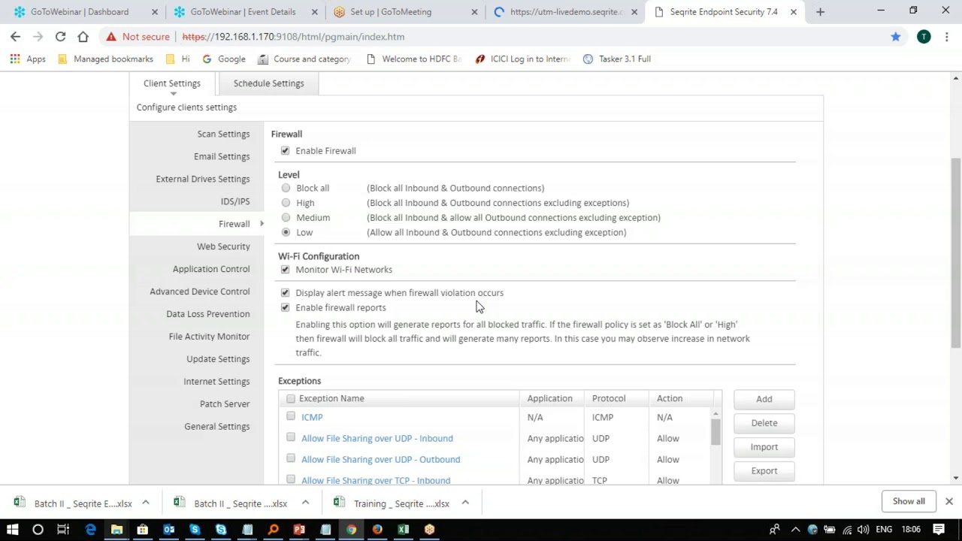Open Advanced Device Control settings
The width and height of the screenshot is (962, 541).
[200, 292]
